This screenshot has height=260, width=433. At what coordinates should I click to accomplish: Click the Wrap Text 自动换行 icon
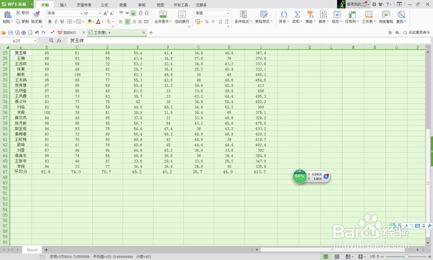click(182, 14)
